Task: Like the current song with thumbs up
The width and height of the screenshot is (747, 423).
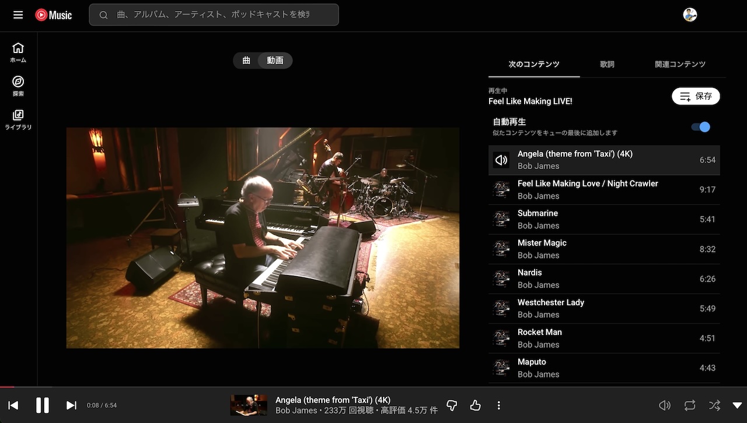Action: tap(475, 406)
